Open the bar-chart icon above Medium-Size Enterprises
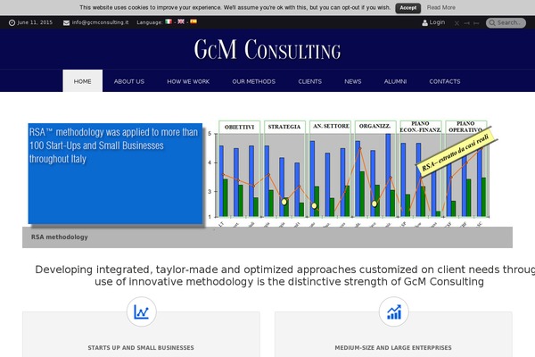Screen dimensions: 535x357 [394, 311]
